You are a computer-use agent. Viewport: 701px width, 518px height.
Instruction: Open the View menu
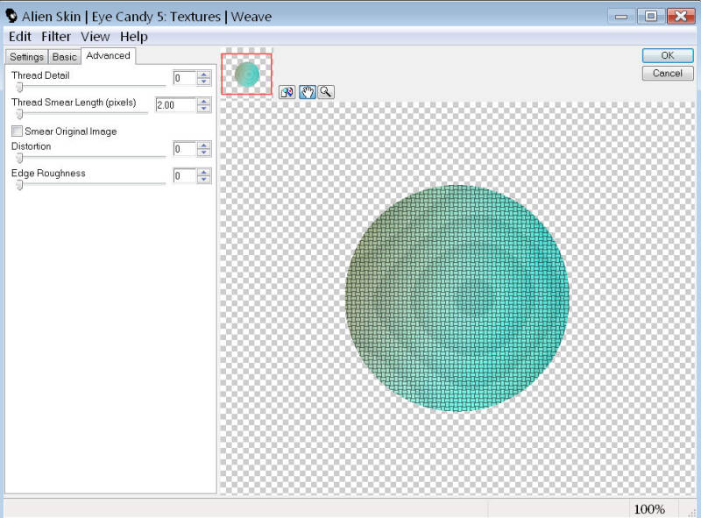[x=95, y=37]
